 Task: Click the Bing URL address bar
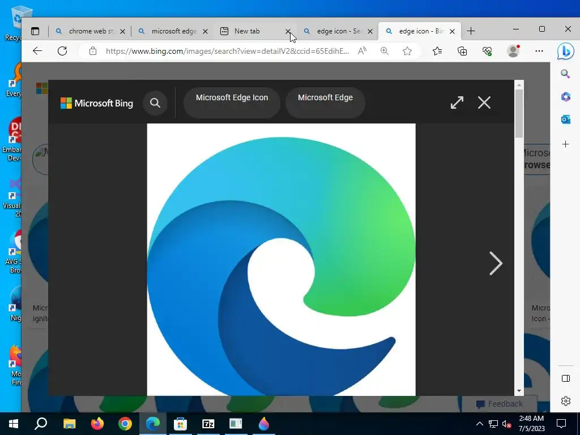(x=227, y=51)
